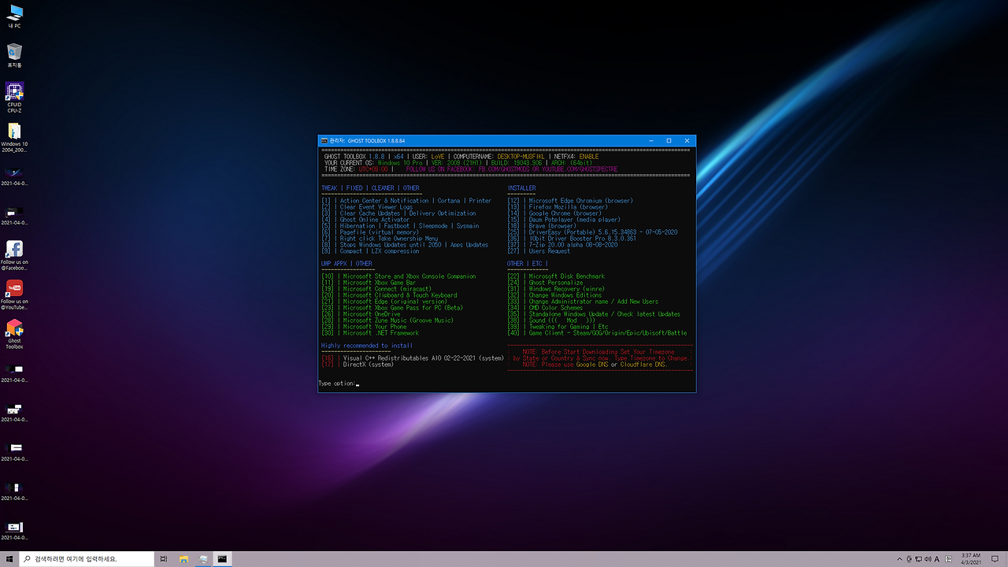
Task: Click 'CMD Color Schemes' line
Action: tap(545, 308)
